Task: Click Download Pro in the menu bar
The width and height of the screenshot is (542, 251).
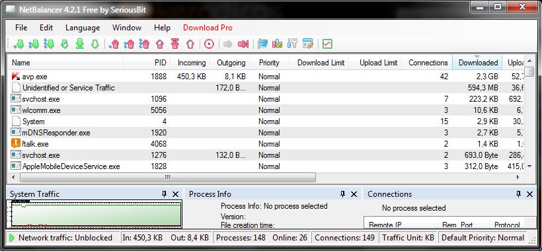Action: [208, 28]
